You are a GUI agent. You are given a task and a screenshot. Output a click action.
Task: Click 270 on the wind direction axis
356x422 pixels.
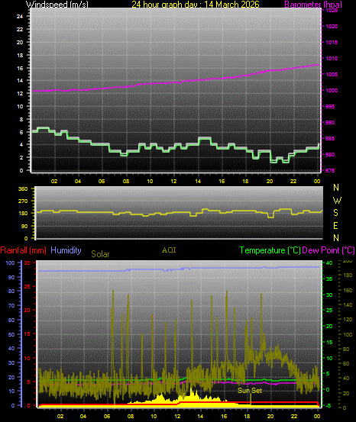click(x=23, y=201)
